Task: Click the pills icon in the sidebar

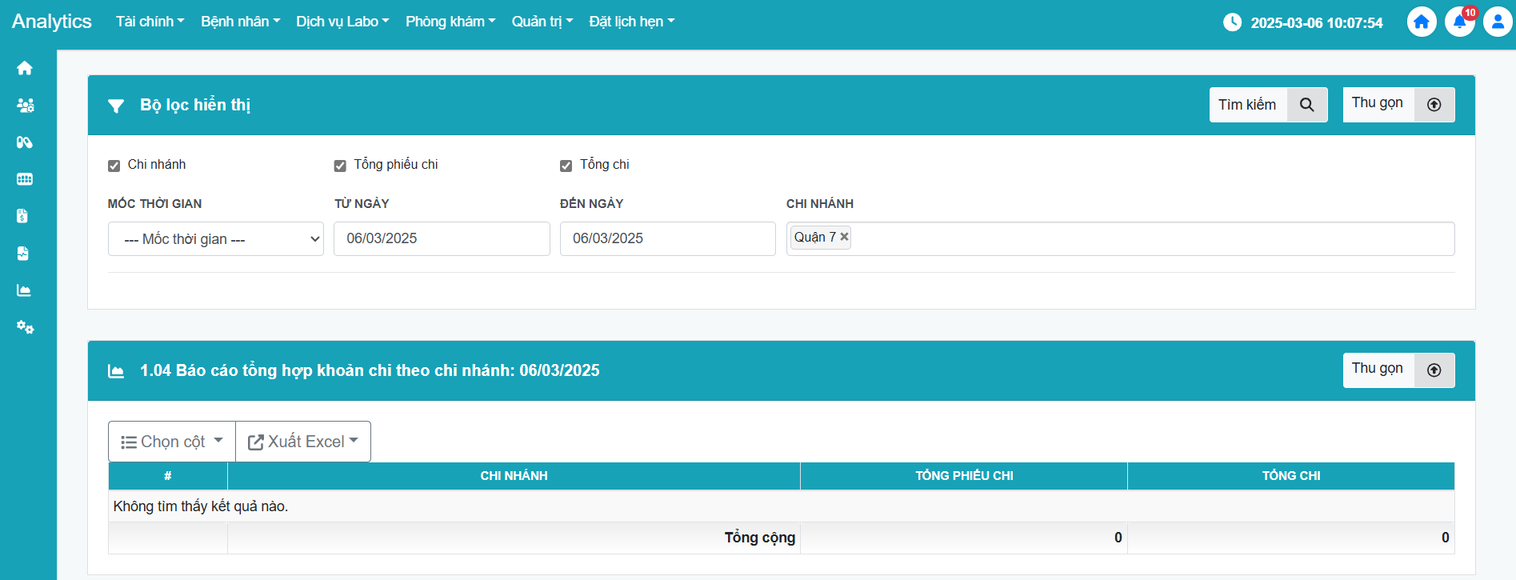Action: (x=25, y=142)
